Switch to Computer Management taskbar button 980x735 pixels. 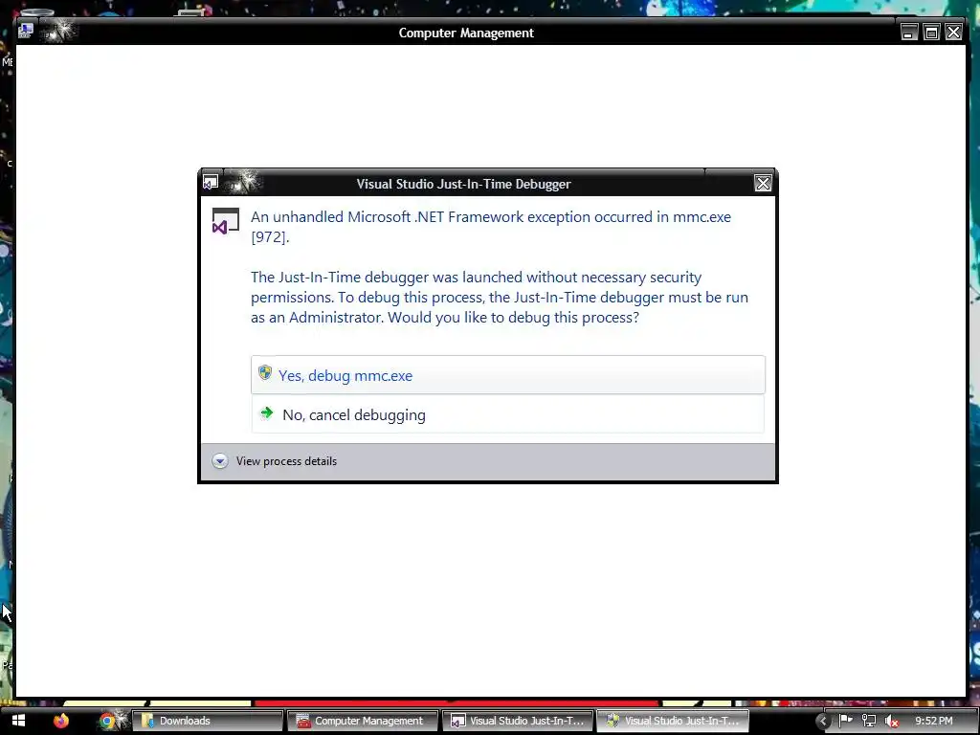tap(363, 721)
